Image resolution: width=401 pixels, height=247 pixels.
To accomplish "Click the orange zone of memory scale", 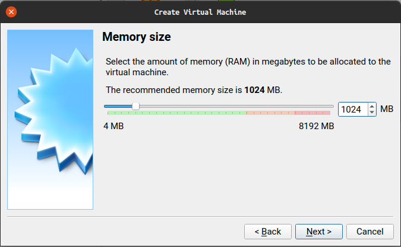I will point(270,113).
